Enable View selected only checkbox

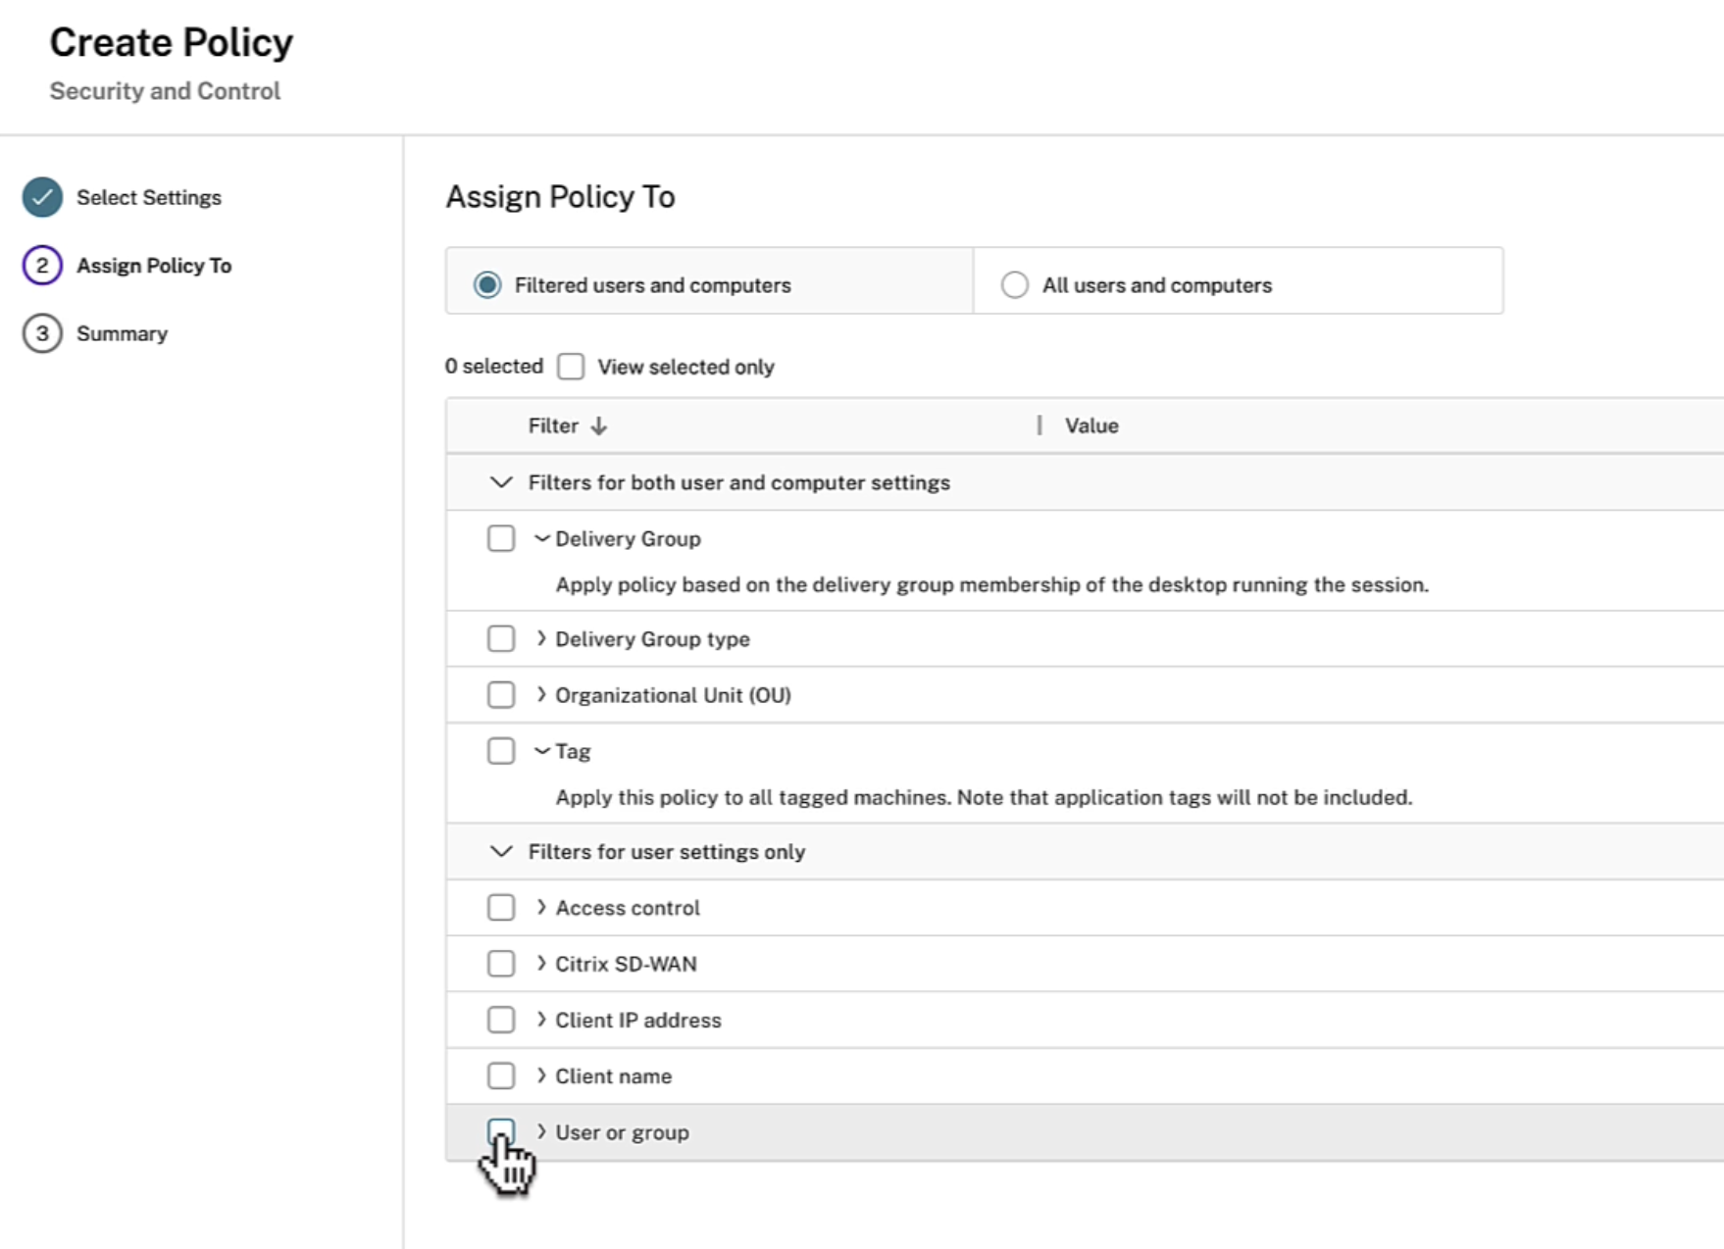(x=571, y=367)
